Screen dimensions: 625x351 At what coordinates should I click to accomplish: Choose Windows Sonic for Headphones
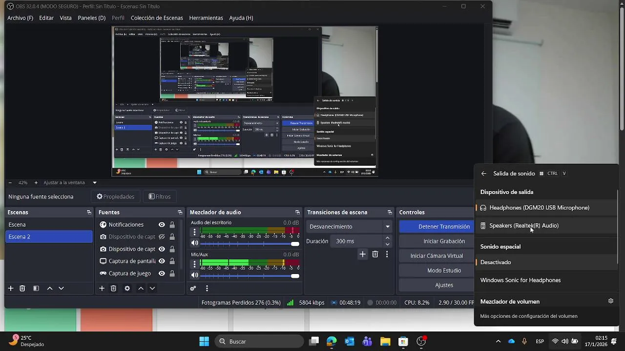point(546,280)
